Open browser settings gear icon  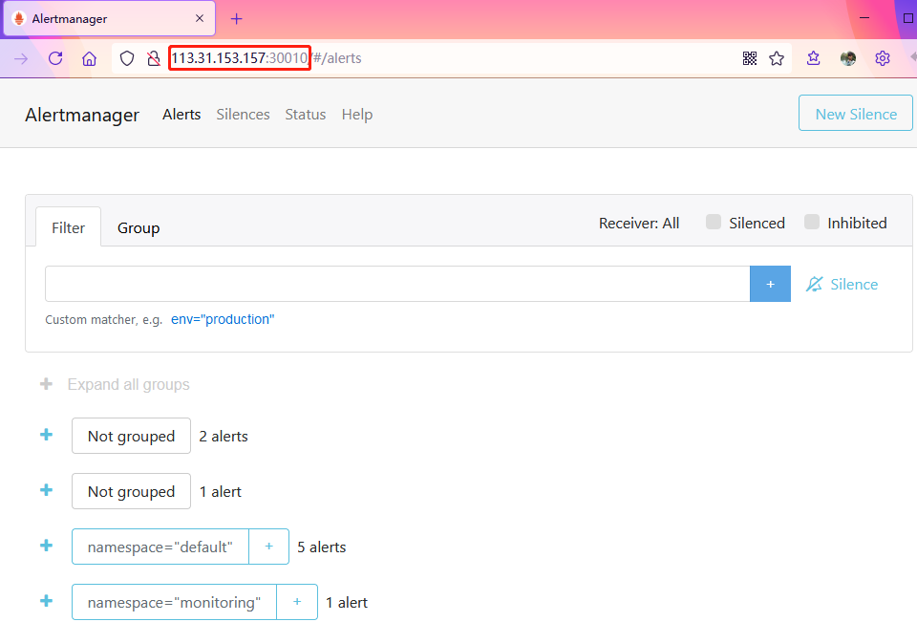point(883,58)
